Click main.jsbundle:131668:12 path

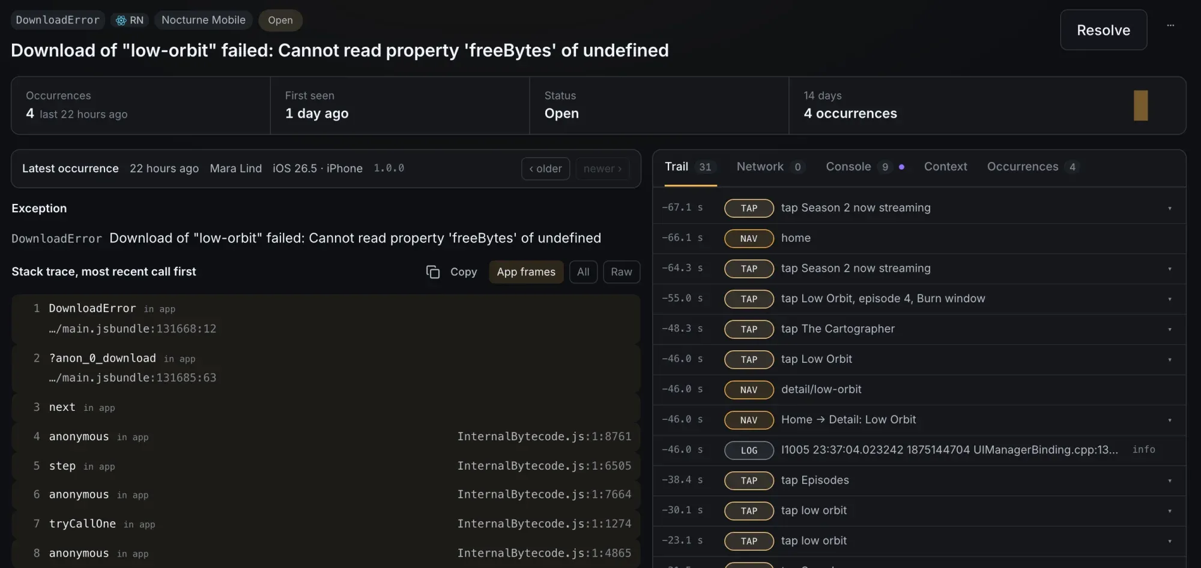(133, 329)
